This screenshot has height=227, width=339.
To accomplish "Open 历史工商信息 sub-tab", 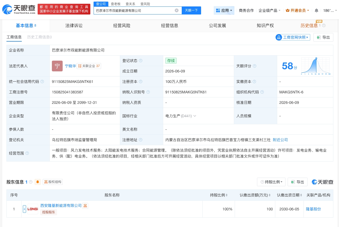I will (40, 37).
